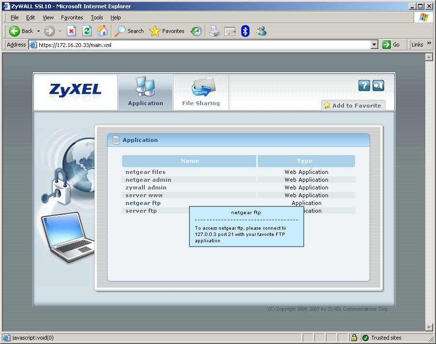The width and height of the screenshot is (436, 344).
Task: Click Web Application type for netgear files
Action: click(307, 172)
